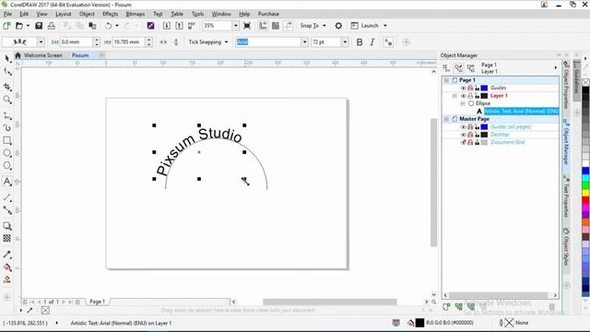Open Options gear icon in toolbar
Screen dimensions: 590x332
[x=338, y=26]
